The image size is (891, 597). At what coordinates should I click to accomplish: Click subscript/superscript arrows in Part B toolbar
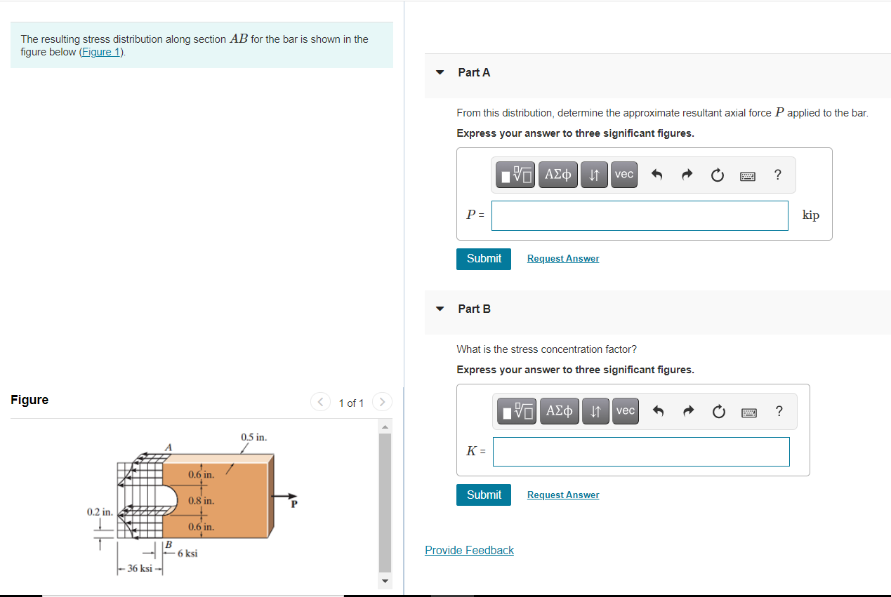595,411
